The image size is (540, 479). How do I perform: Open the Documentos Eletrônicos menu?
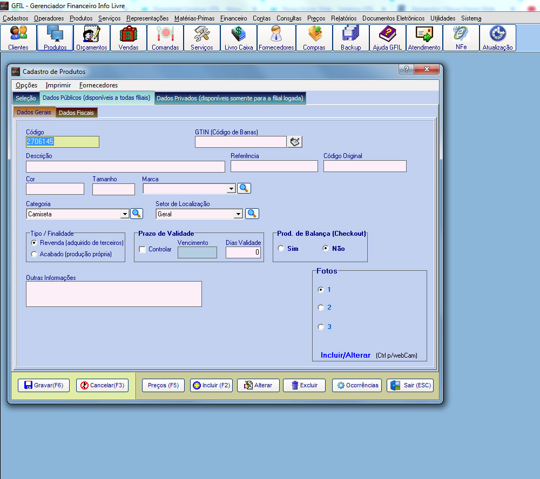point(393,18)
